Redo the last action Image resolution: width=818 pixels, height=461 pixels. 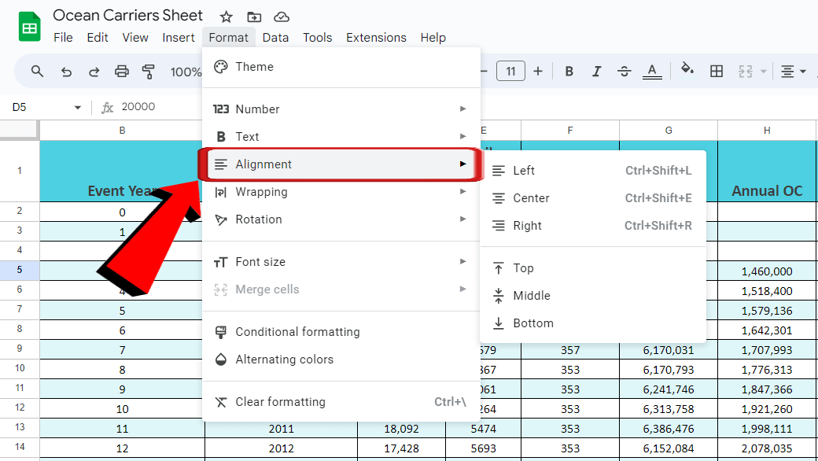click(94, 71)
